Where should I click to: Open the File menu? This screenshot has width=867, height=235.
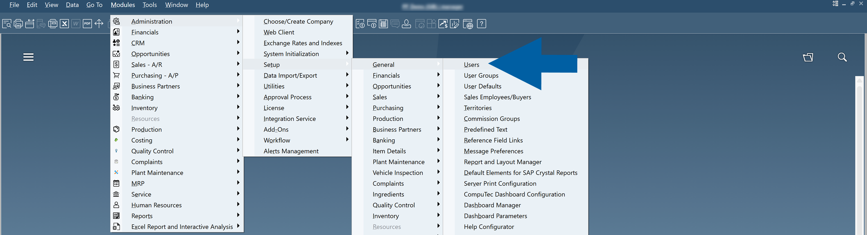coord(14,5)
